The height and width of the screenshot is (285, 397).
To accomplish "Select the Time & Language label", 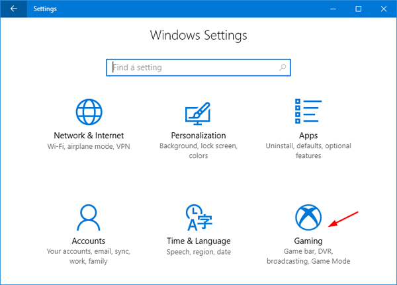I will click(198, 241).
